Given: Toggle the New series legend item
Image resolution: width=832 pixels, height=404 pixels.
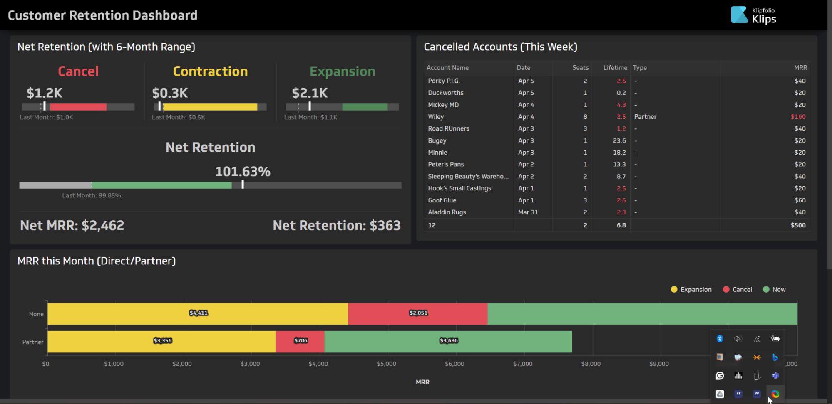Looking at the screenshot, I should tap(774, 290).
